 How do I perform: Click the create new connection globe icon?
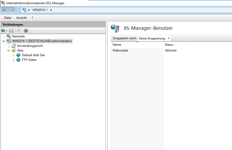pyautogui.click(x=3, y=31)
